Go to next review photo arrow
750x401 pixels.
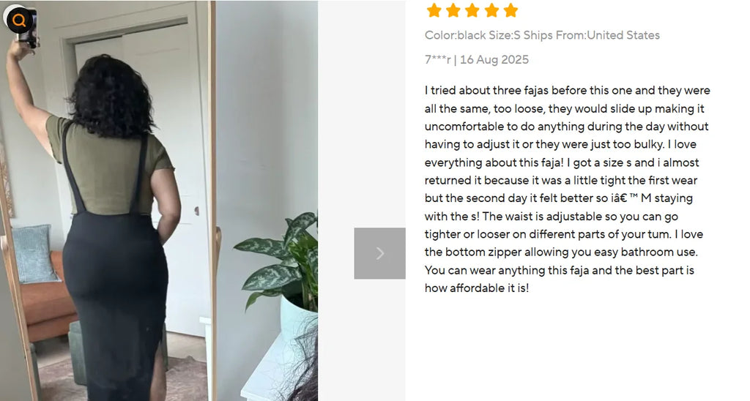(380, 253)
